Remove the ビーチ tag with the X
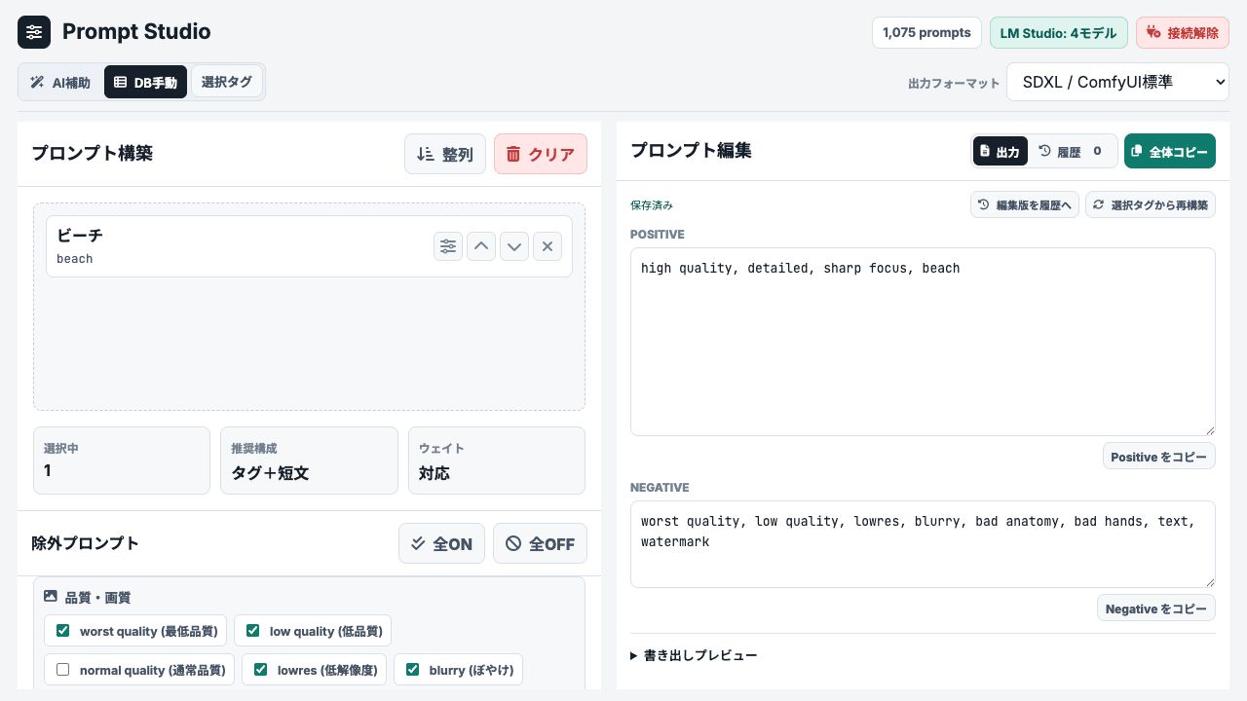 pyautogui.click(x=548, y=246)
